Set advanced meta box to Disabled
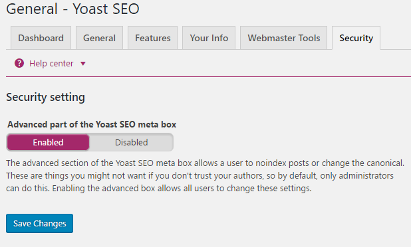The width and height of the screenshot is (411, 247). (x=131, y=142)
